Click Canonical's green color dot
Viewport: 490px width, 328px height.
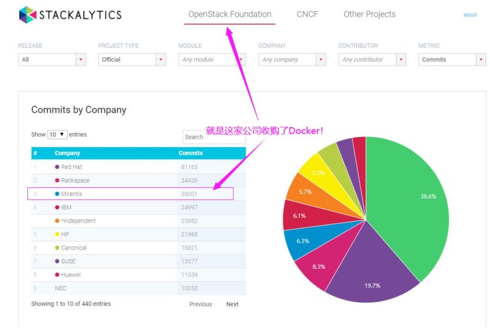[x=57, y=248]
